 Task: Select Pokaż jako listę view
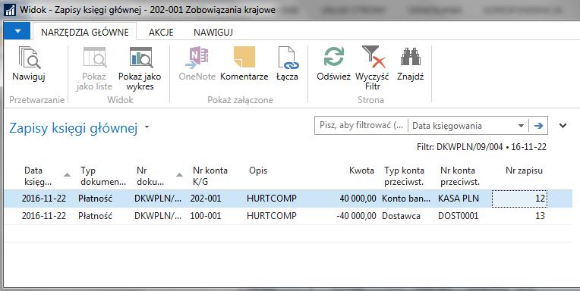94,69
